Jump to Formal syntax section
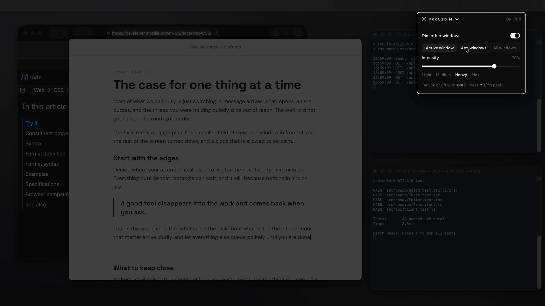This screenshot has height=306, width=545. (42, 164)
